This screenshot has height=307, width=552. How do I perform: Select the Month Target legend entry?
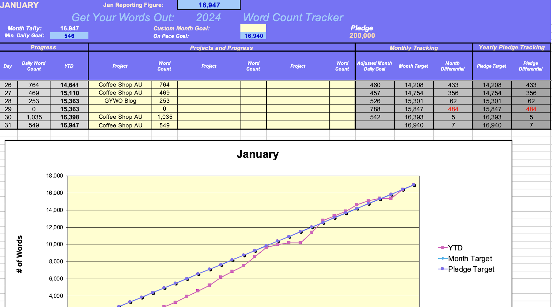[465, 258]
